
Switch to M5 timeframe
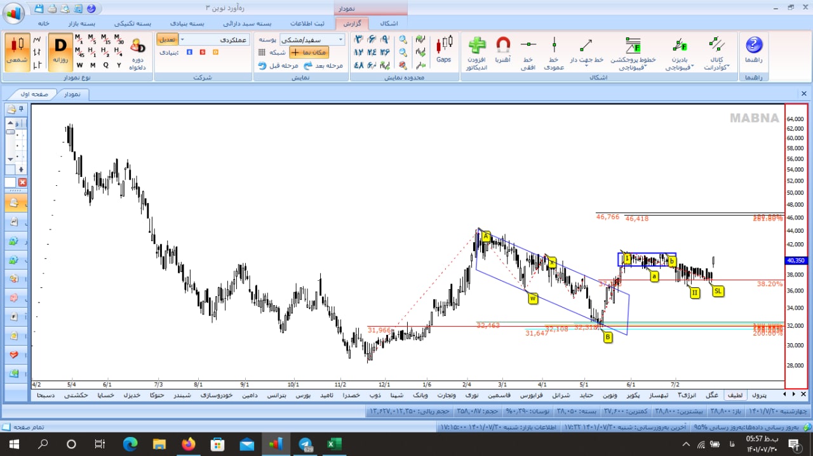92,38
